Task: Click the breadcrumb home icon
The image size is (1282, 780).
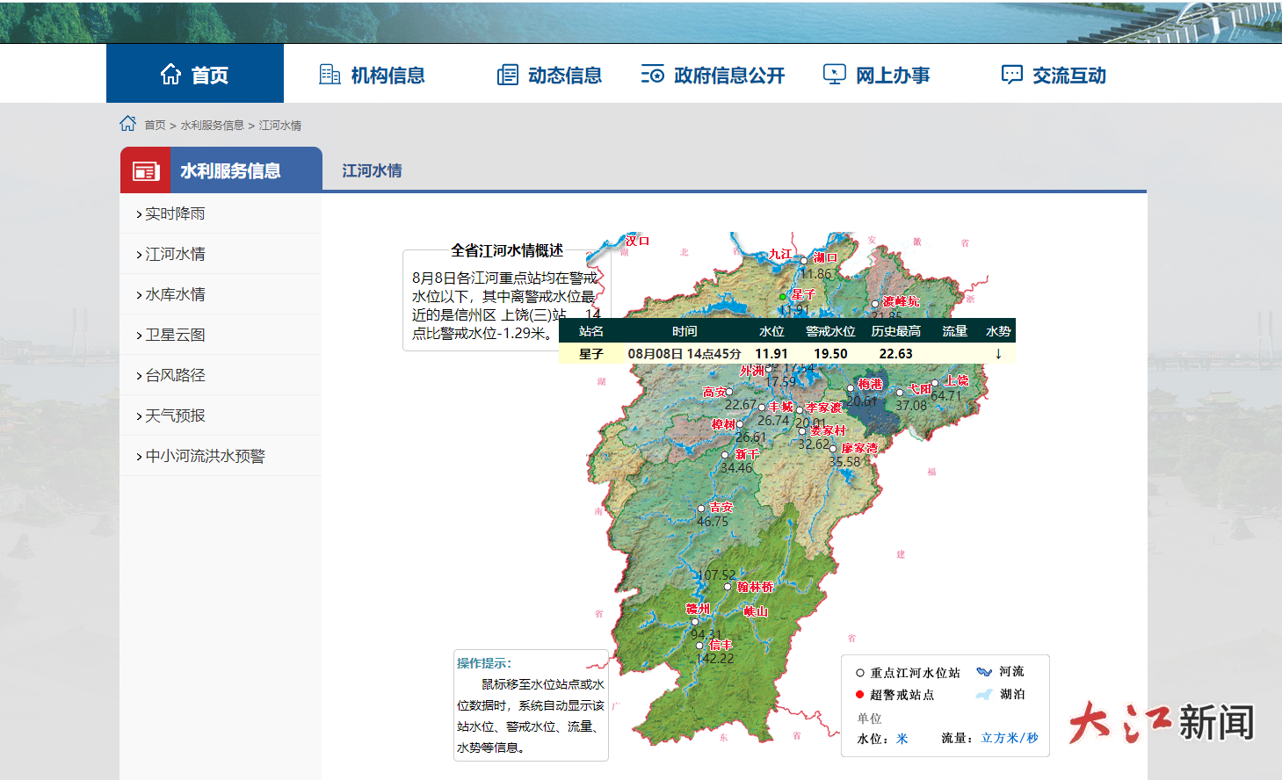Action: 128,124
